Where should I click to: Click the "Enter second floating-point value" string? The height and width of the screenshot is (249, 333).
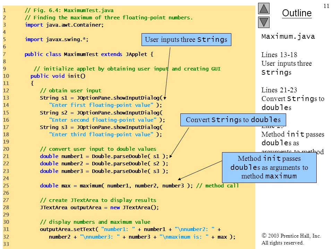103,120
